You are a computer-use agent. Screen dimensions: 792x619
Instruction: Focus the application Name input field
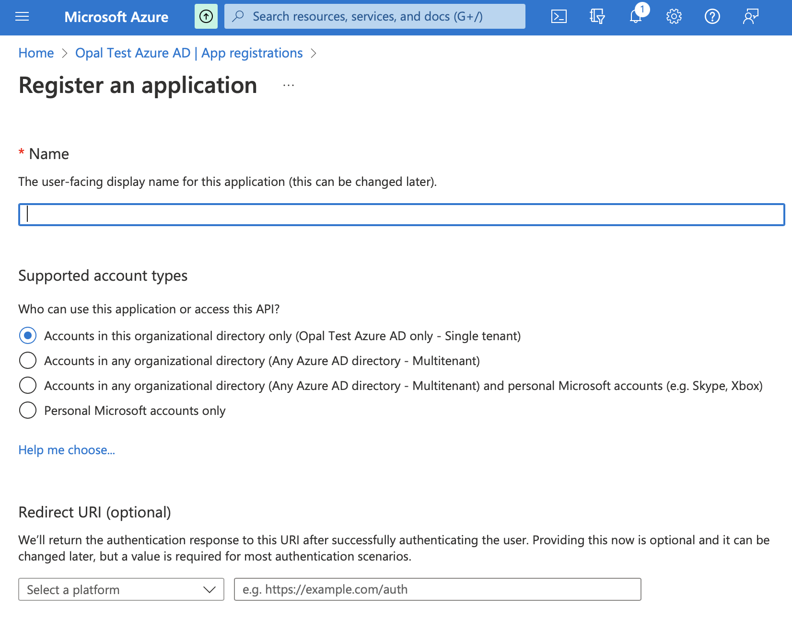point(401,214)
